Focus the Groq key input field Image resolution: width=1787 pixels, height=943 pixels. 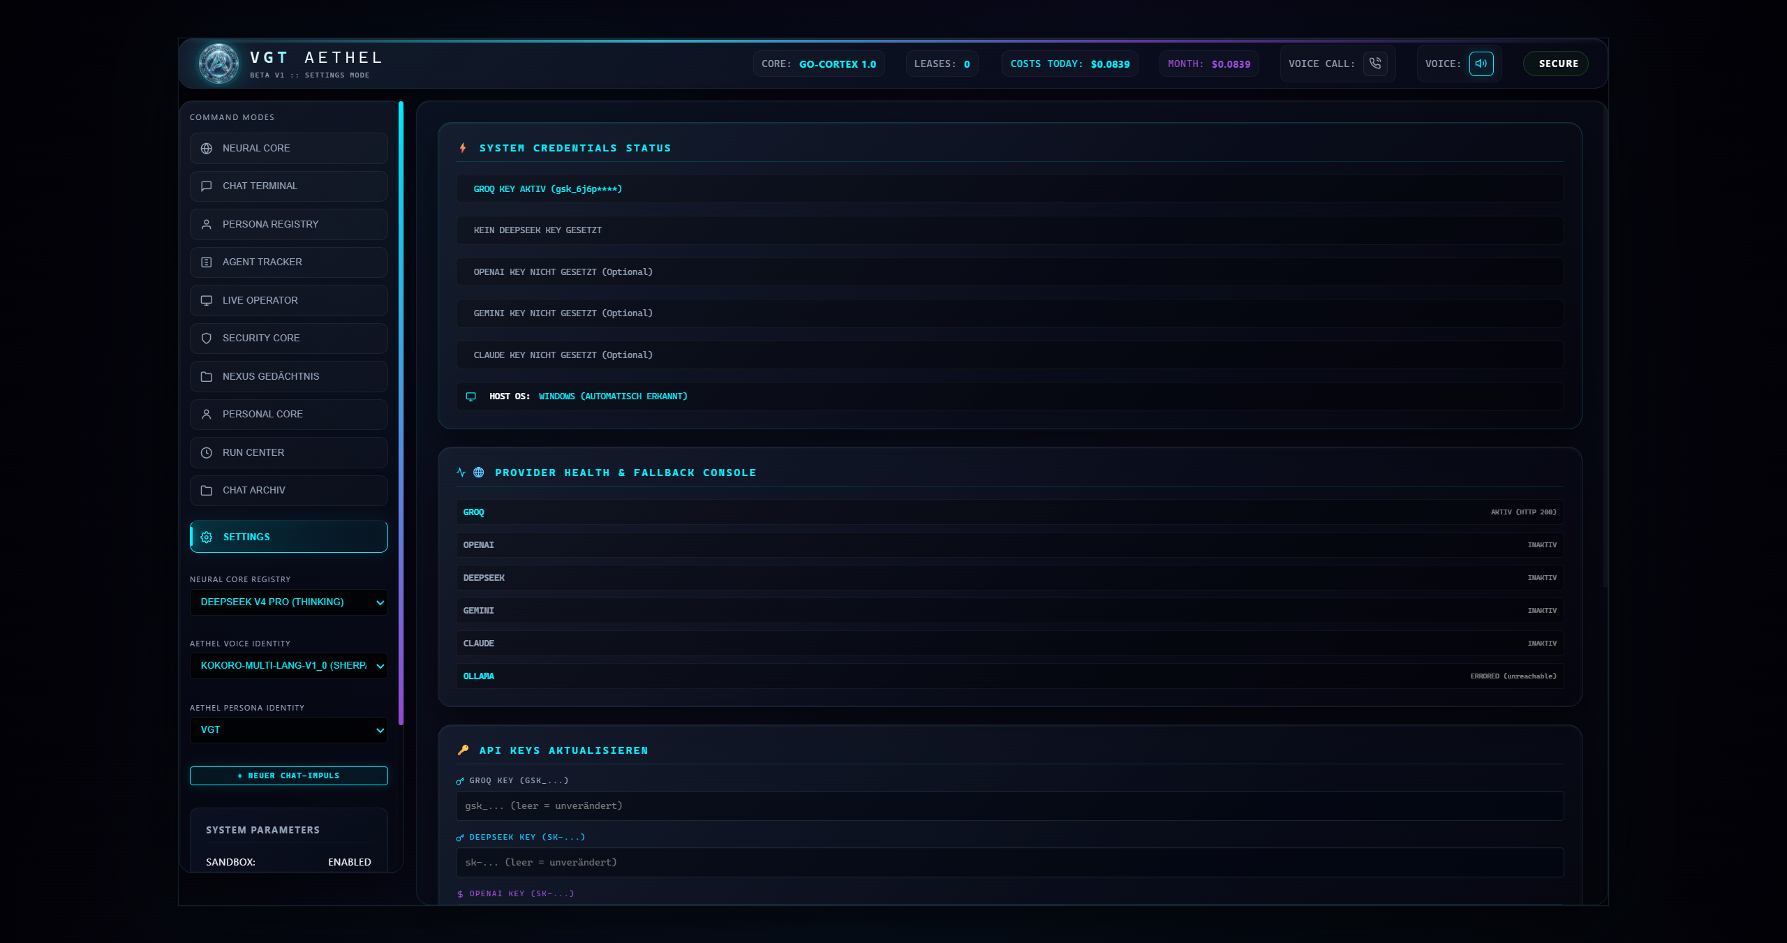coord(1010,806)
